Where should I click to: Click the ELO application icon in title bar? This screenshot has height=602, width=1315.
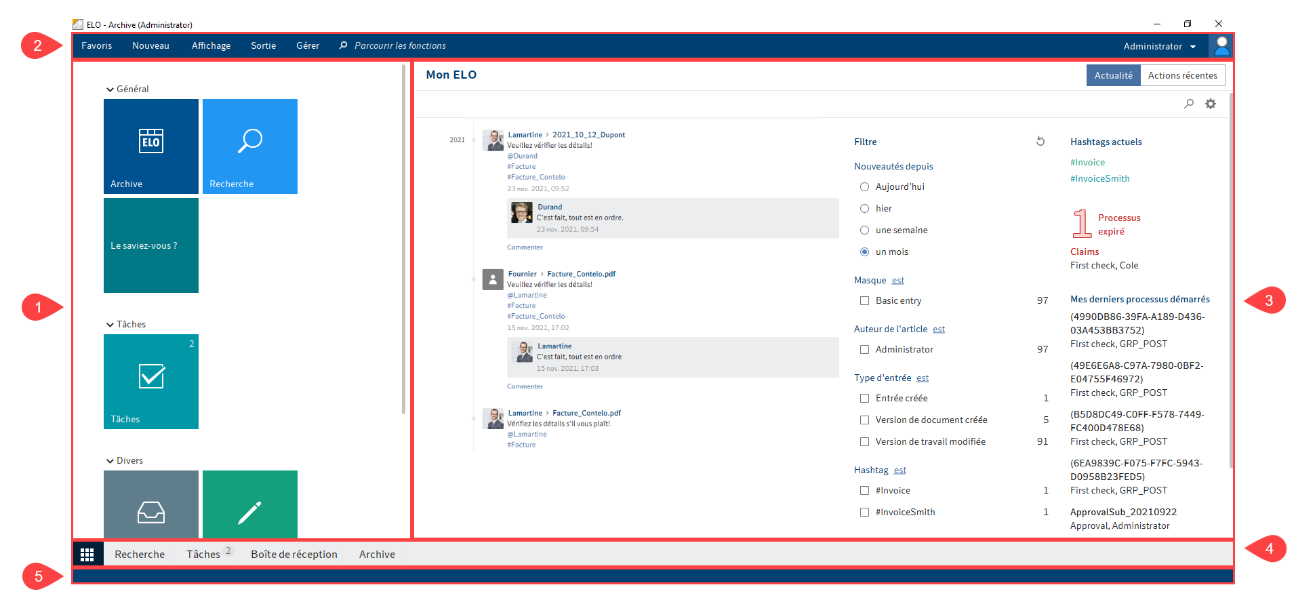pos(78,24)
